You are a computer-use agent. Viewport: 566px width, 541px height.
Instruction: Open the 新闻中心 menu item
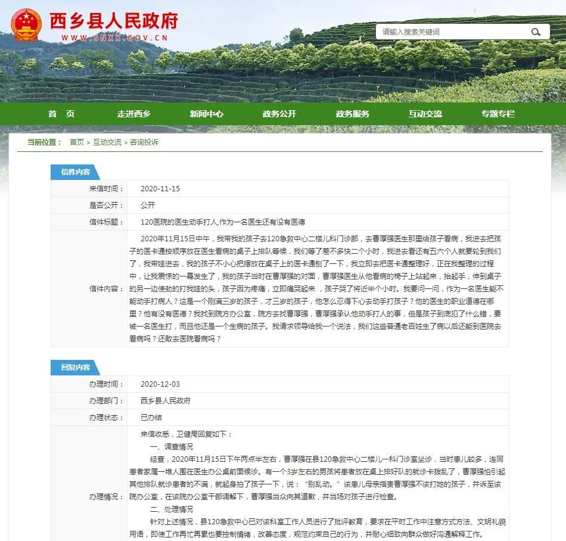(207, 114)
